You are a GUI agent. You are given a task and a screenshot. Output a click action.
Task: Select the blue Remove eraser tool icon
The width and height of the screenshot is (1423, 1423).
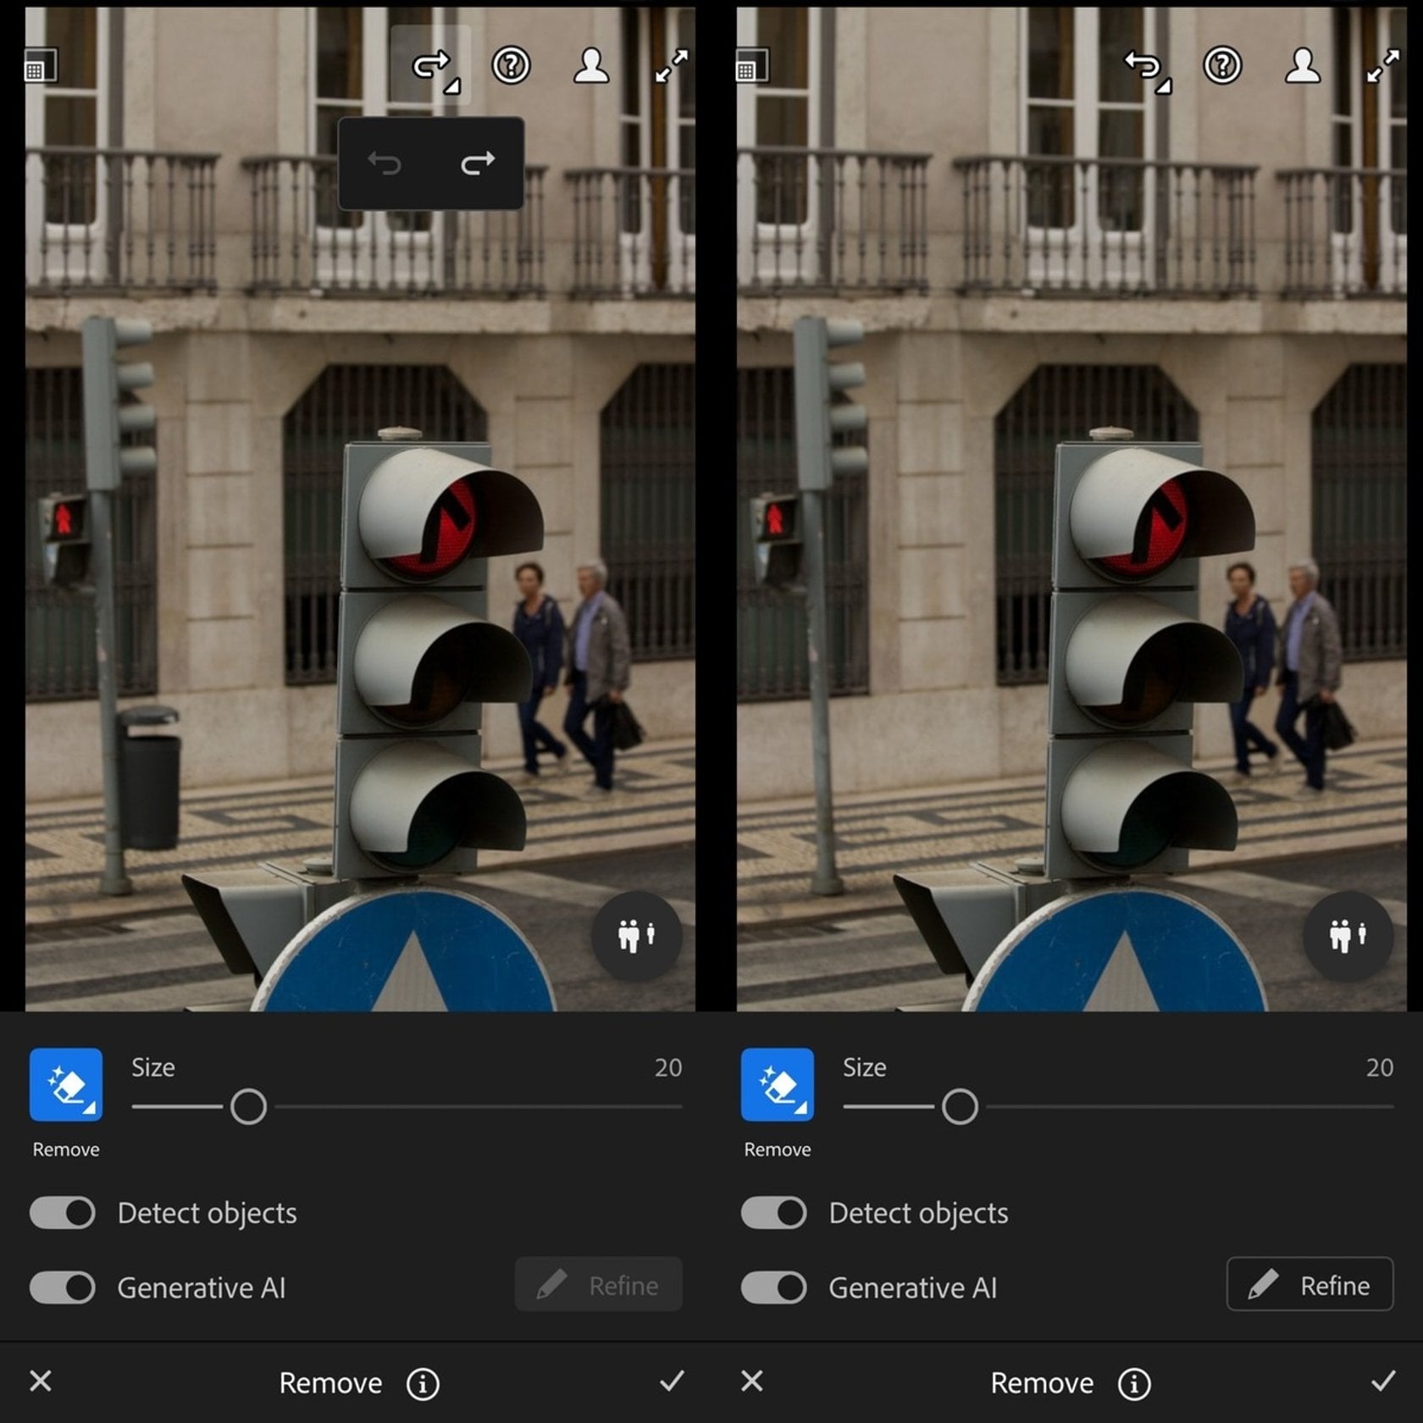(65, 1087)
